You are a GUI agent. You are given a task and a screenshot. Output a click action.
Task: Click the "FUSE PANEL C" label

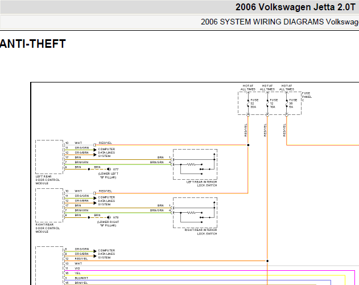307,97
